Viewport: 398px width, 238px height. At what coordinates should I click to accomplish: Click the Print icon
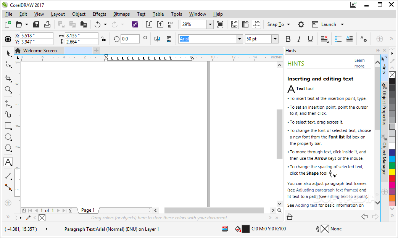pyautogui.click(x=47, y=24)
